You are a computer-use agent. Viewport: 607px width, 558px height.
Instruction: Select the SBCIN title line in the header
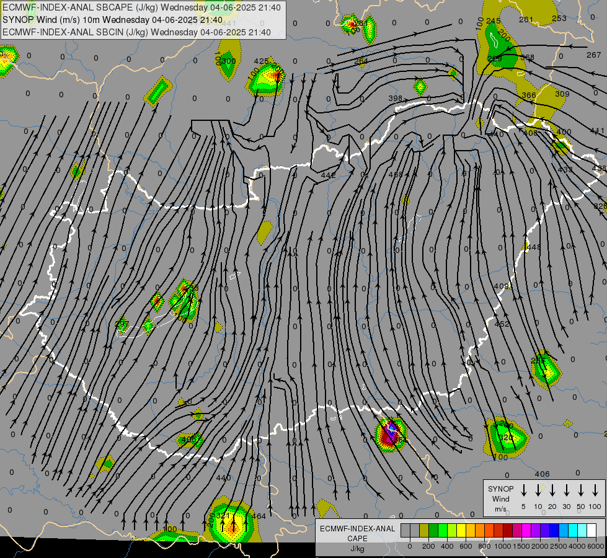click(136, 32)
